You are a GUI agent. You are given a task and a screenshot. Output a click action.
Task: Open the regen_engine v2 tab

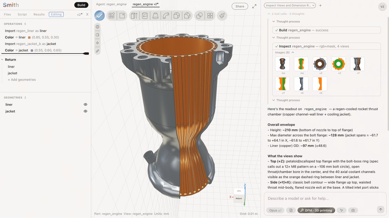pos(146,5)
